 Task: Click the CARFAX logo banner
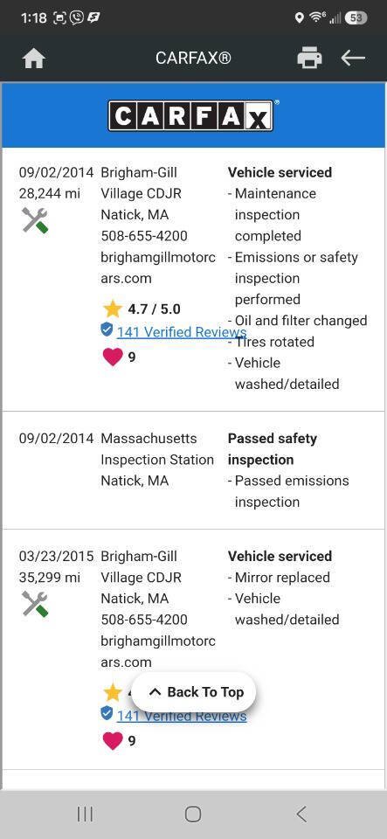(x=193, y=115)
